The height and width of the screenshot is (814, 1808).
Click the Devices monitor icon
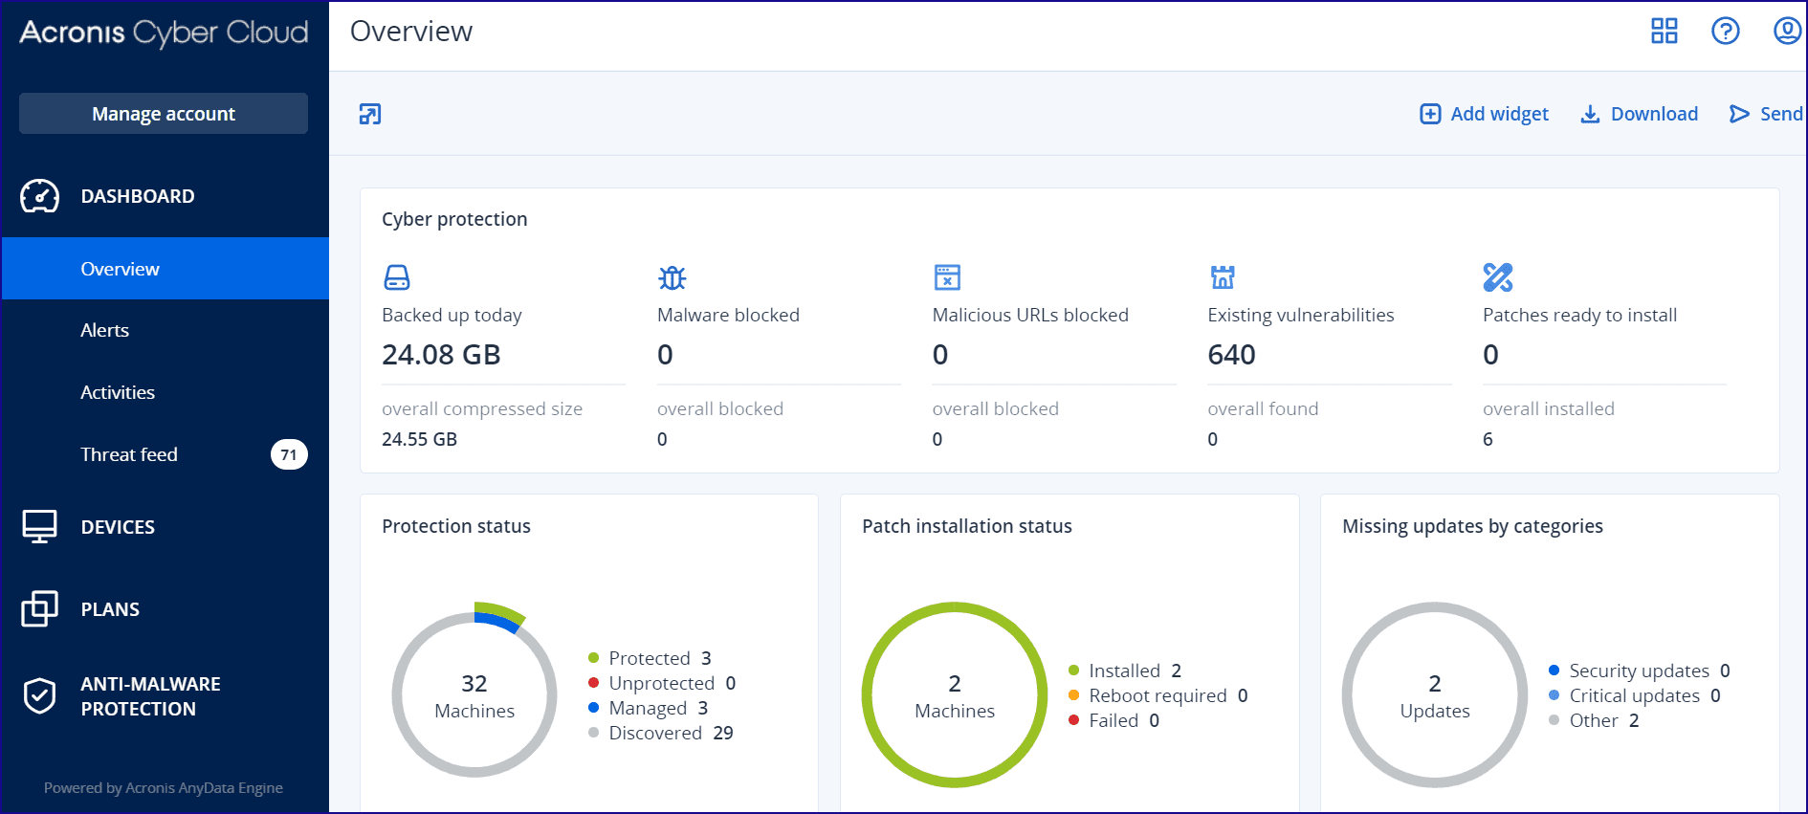[x=40, y=527]
